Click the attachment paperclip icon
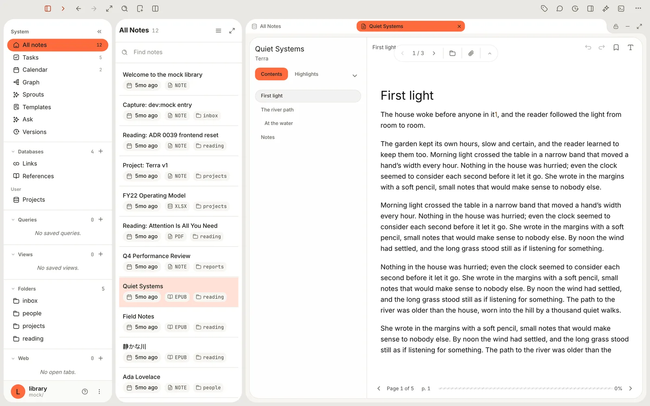 [x=471, y=53]
